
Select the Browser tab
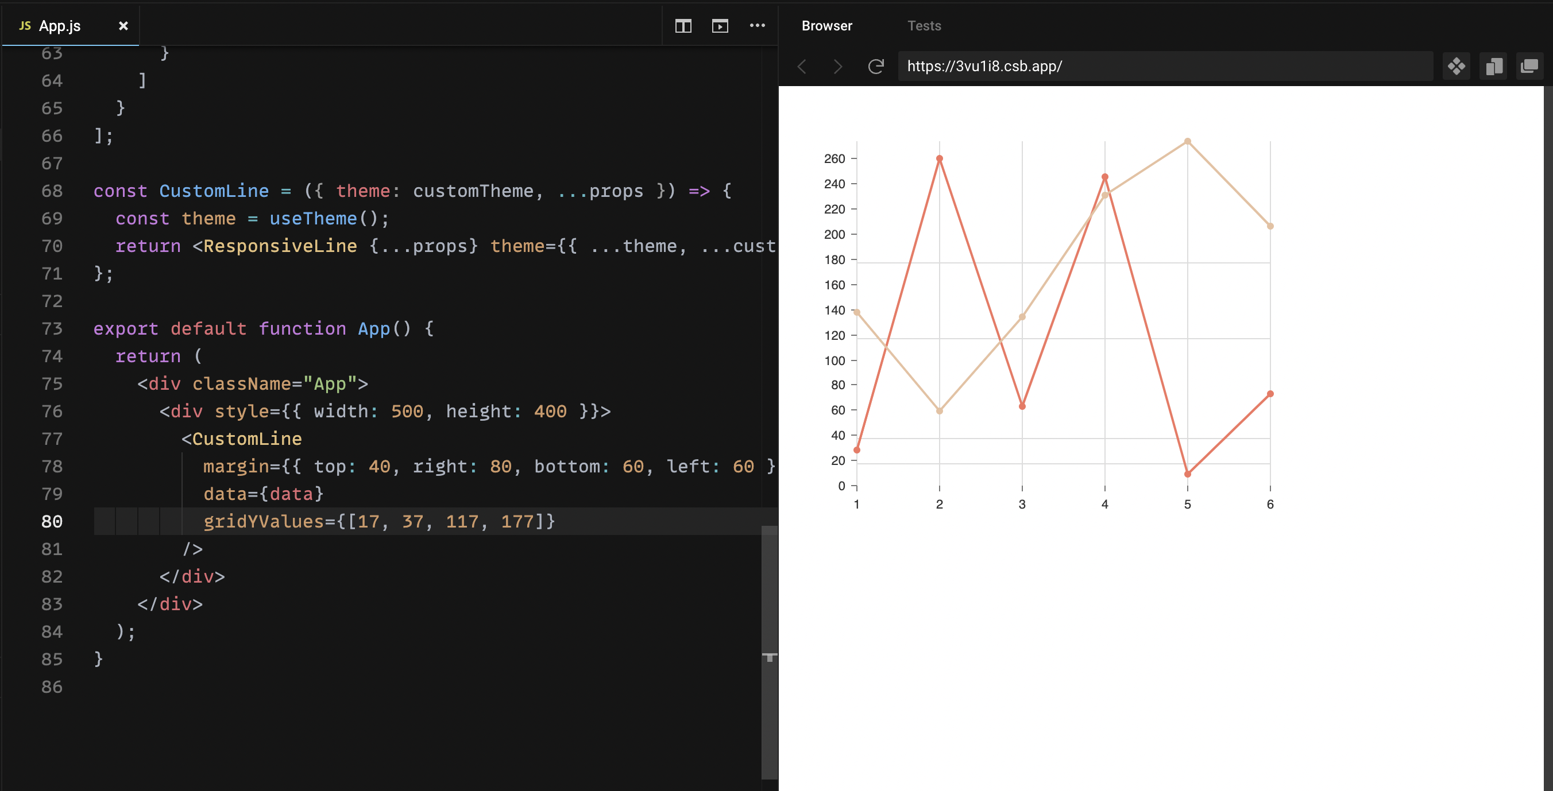pos(826,25)
